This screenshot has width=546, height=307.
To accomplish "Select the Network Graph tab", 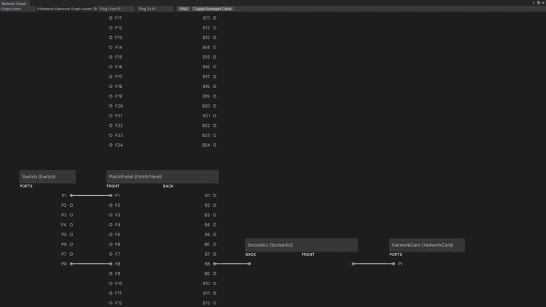I will pos(14,3).
